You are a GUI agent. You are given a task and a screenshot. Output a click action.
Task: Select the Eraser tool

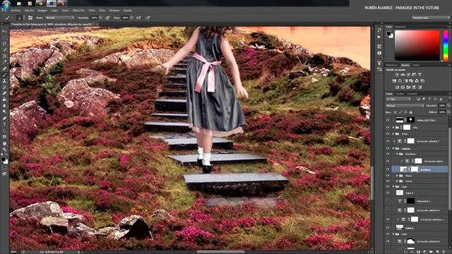pyautogui.click(x=4, y=93)
